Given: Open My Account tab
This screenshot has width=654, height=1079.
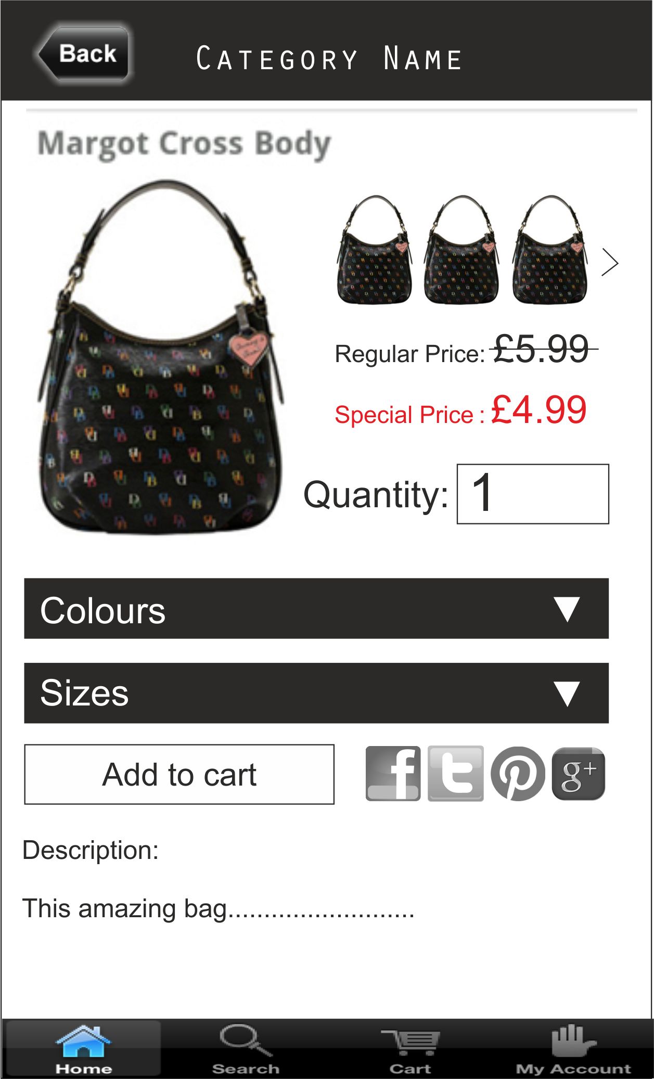Looking at the screenshot, I should point(573,1049).
